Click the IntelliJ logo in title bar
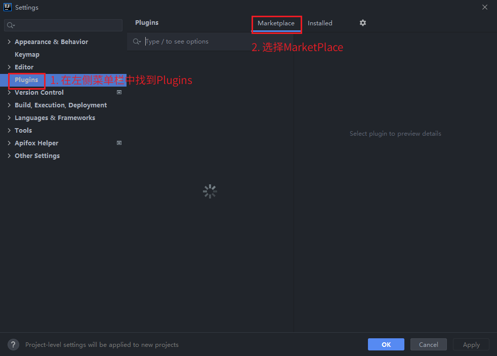This screenshot has height=356, width=497. coord(8,7)
